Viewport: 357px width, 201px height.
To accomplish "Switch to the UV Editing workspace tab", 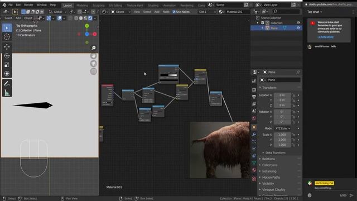I will point(115,5).
